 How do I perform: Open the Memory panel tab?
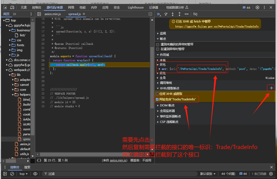[94, 7]
